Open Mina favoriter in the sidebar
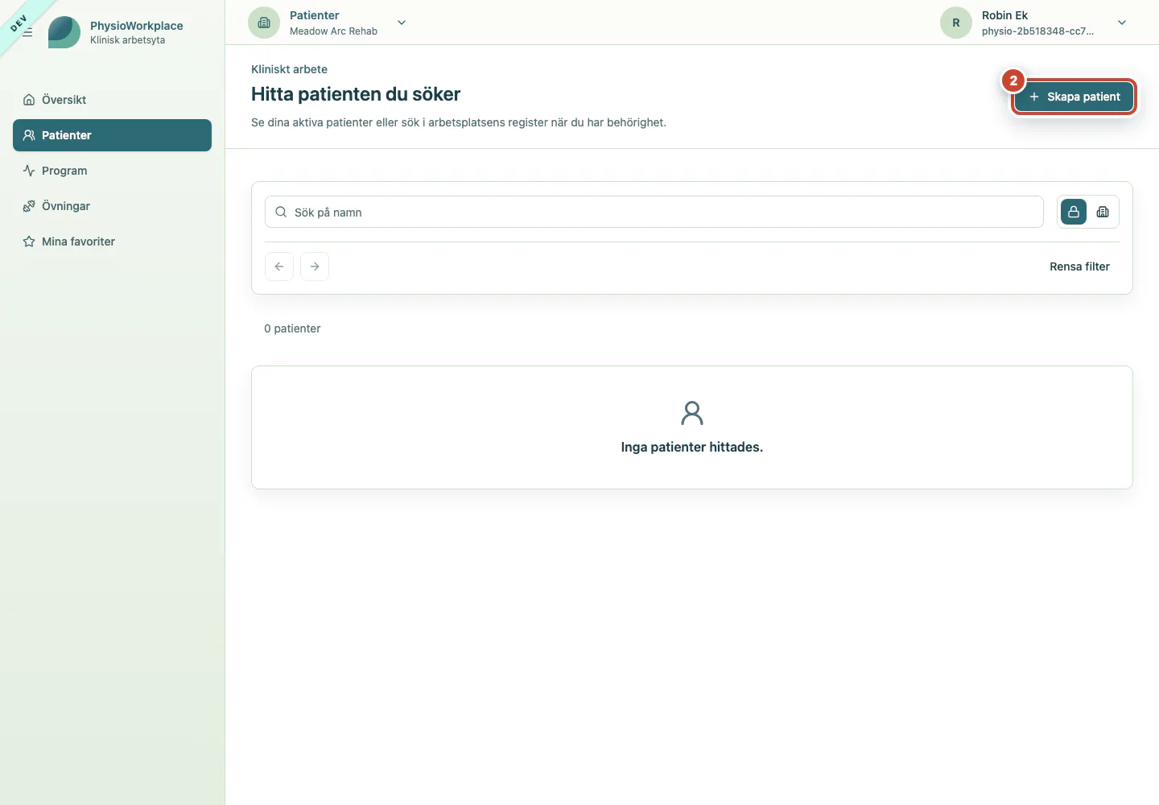This screenshot has width=1159, height=805. pyautogui.click(x=112, y=242)
